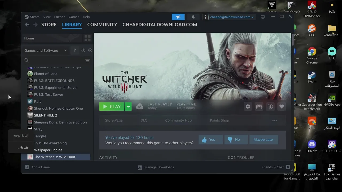Screen dimensions: 342x192
Task: Select Wallpaper Engine in library
Action: 56,150
